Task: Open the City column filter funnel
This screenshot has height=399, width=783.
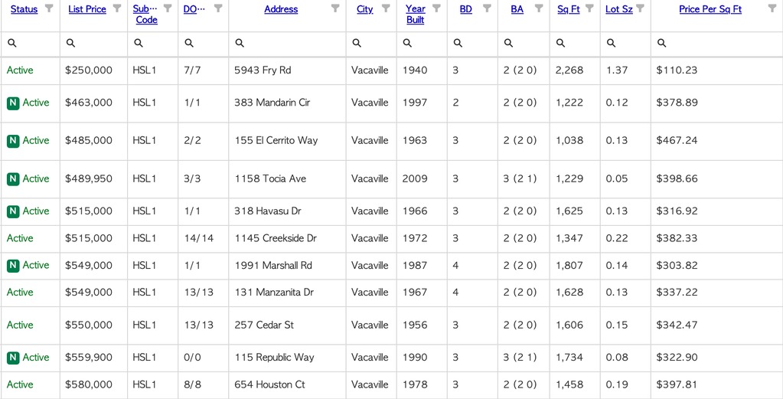Action: [386, 8]
